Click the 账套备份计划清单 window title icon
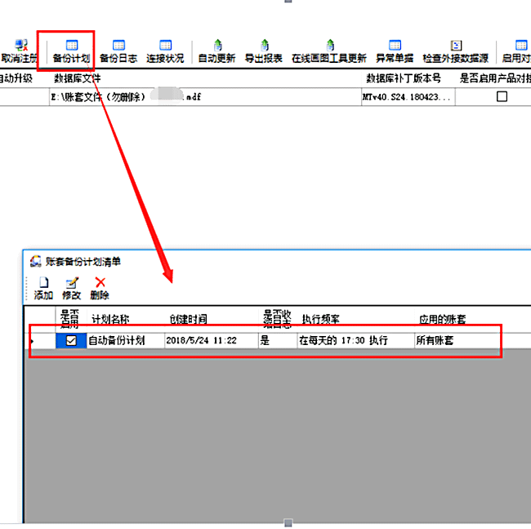The image size is (531, 529). coord(35,261)
